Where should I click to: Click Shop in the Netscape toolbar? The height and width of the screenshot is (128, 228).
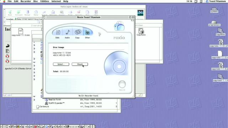[x=87, y=13]
